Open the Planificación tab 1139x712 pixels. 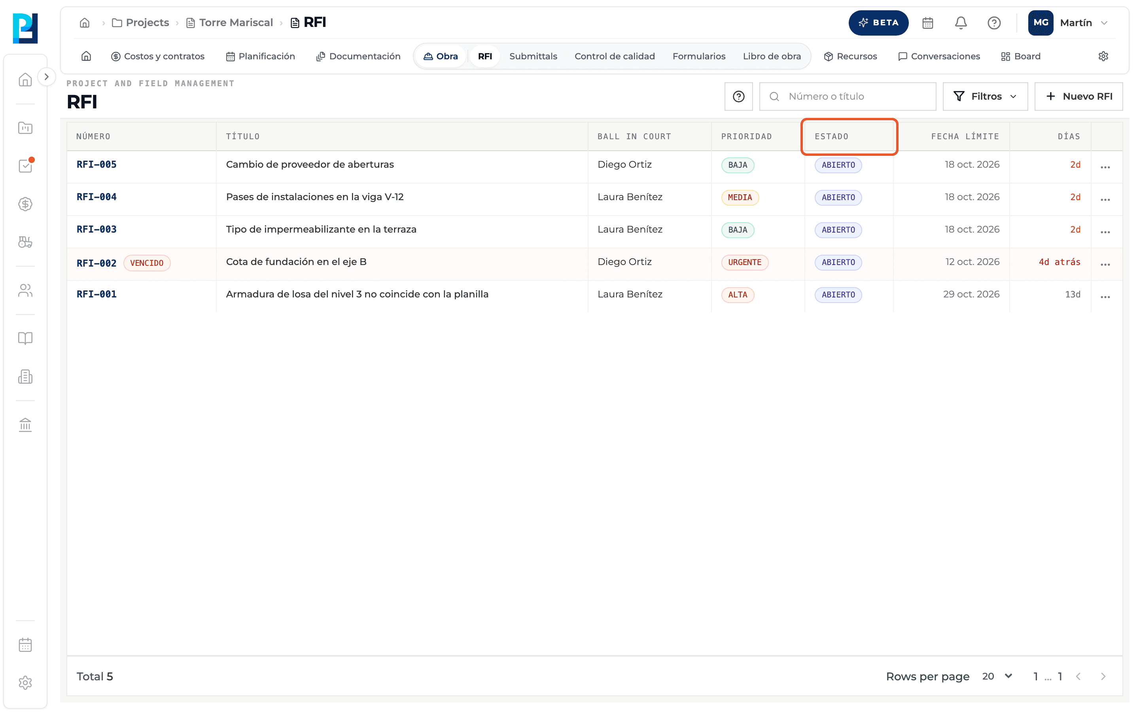(x=260, y=57)
